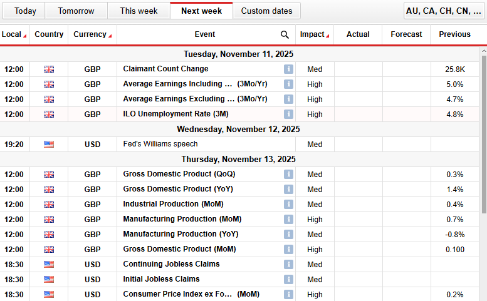The height and width of the screenshot is (301, 487).
Task: Open info icon for Initial Jobless Claims
Action: point(288,279)
